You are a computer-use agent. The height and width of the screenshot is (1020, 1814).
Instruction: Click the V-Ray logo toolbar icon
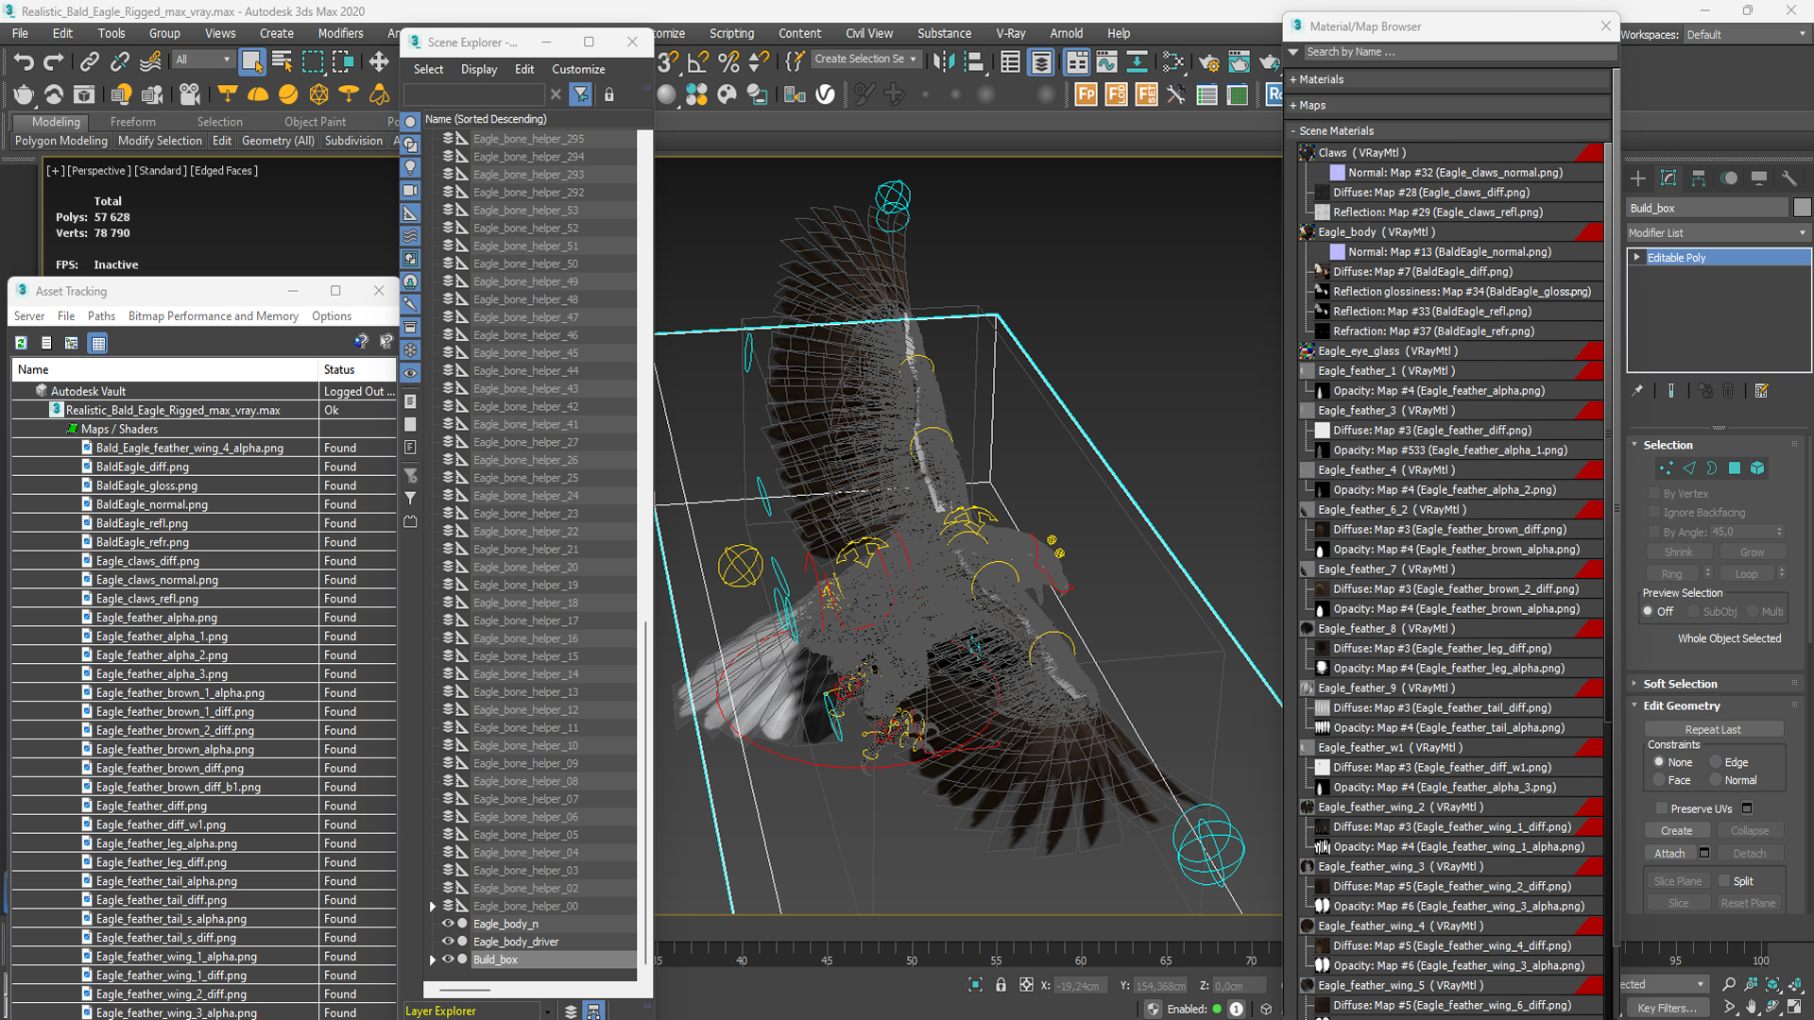pos(826,94)
